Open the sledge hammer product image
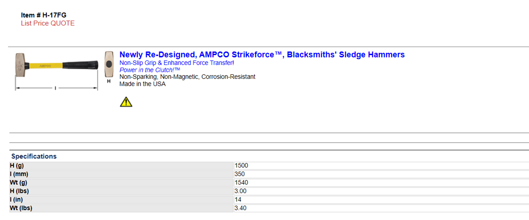Image resolution: width=529 pixels, height=220 pixels. (x=56, y=71)
